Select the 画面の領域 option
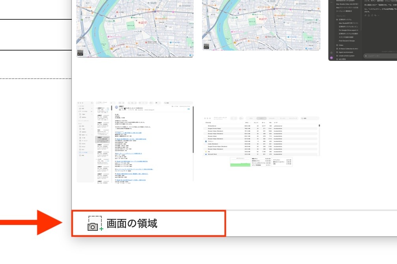 click(x=149, y=223)
